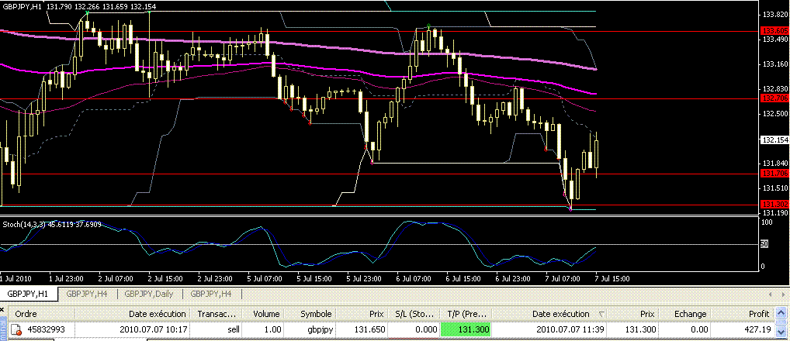The height and width of the screenshot is (341, 790).
Task: Select order number 45832993 cell
Action: [x=47, y=330]
